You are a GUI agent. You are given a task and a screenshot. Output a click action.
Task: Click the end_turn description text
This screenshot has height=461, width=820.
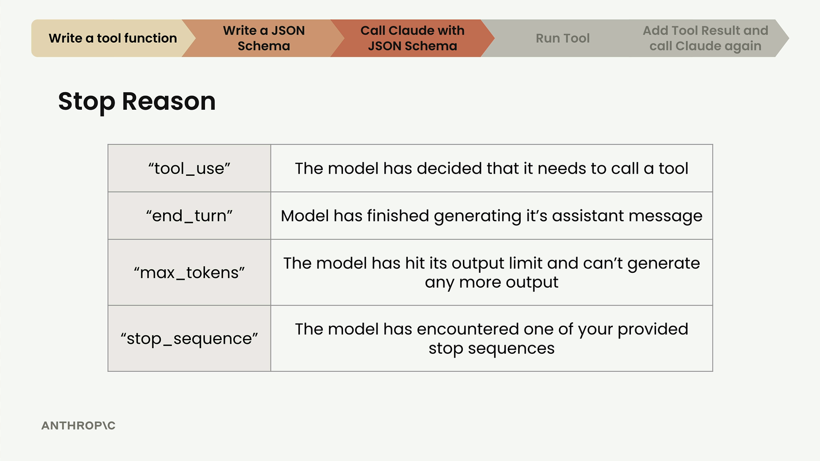[492, 216]
